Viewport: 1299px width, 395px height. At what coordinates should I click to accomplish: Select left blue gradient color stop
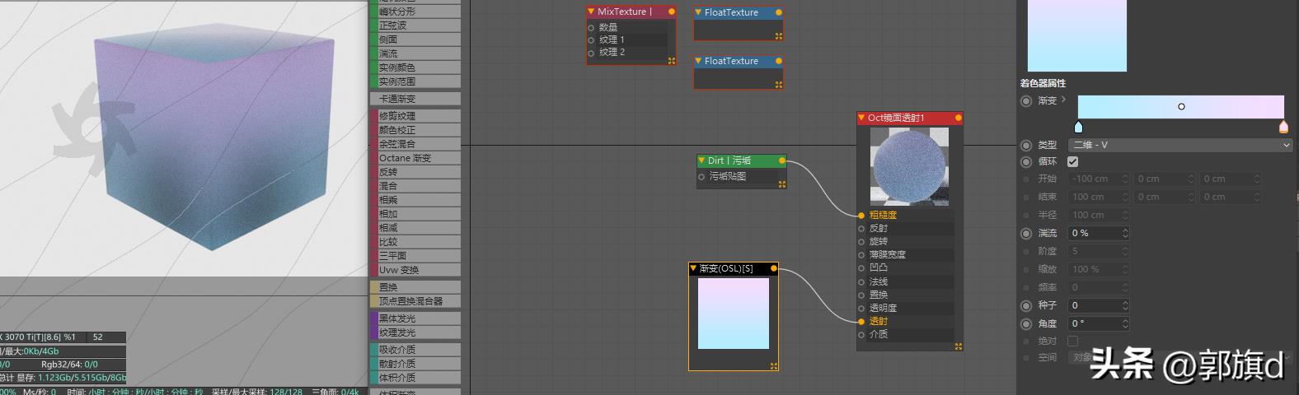click(1078, 127)
